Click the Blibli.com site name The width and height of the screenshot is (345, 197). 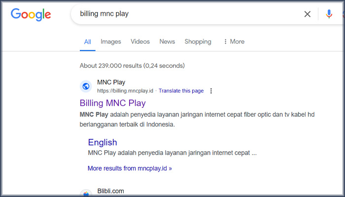(111, 191)
